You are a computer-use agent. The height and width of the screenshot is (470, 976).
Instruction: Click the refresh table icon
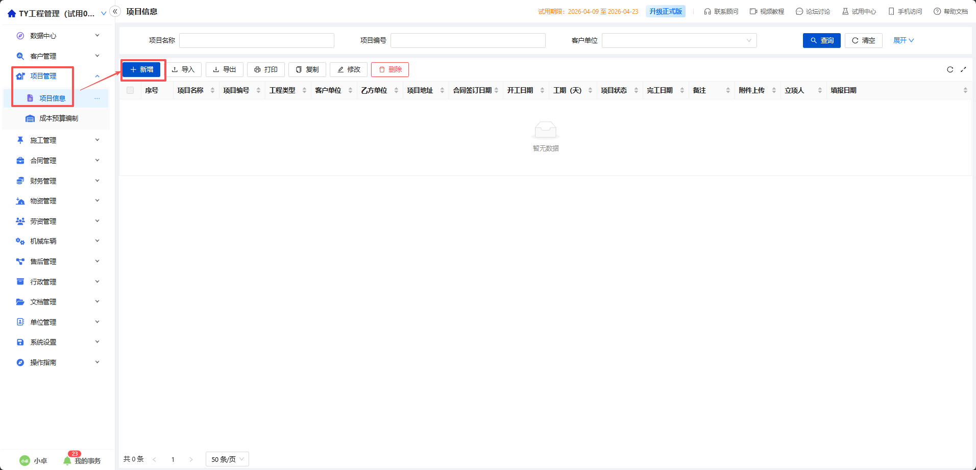(950, 69)
